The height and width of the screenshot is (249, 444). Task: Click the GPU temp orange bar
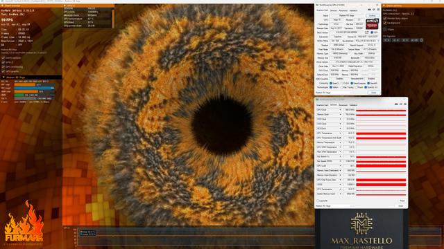[25, 84]
